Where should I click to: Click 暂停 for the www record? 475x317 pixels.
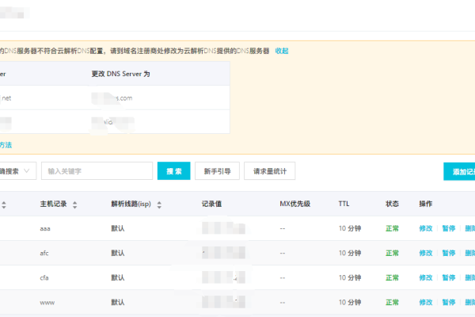(x=449, y=302)
